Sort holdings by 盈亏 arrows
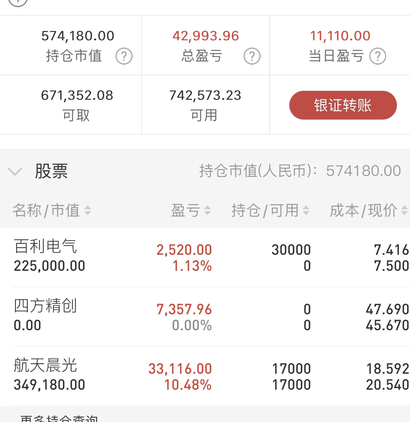 click(x=208, y=210)
